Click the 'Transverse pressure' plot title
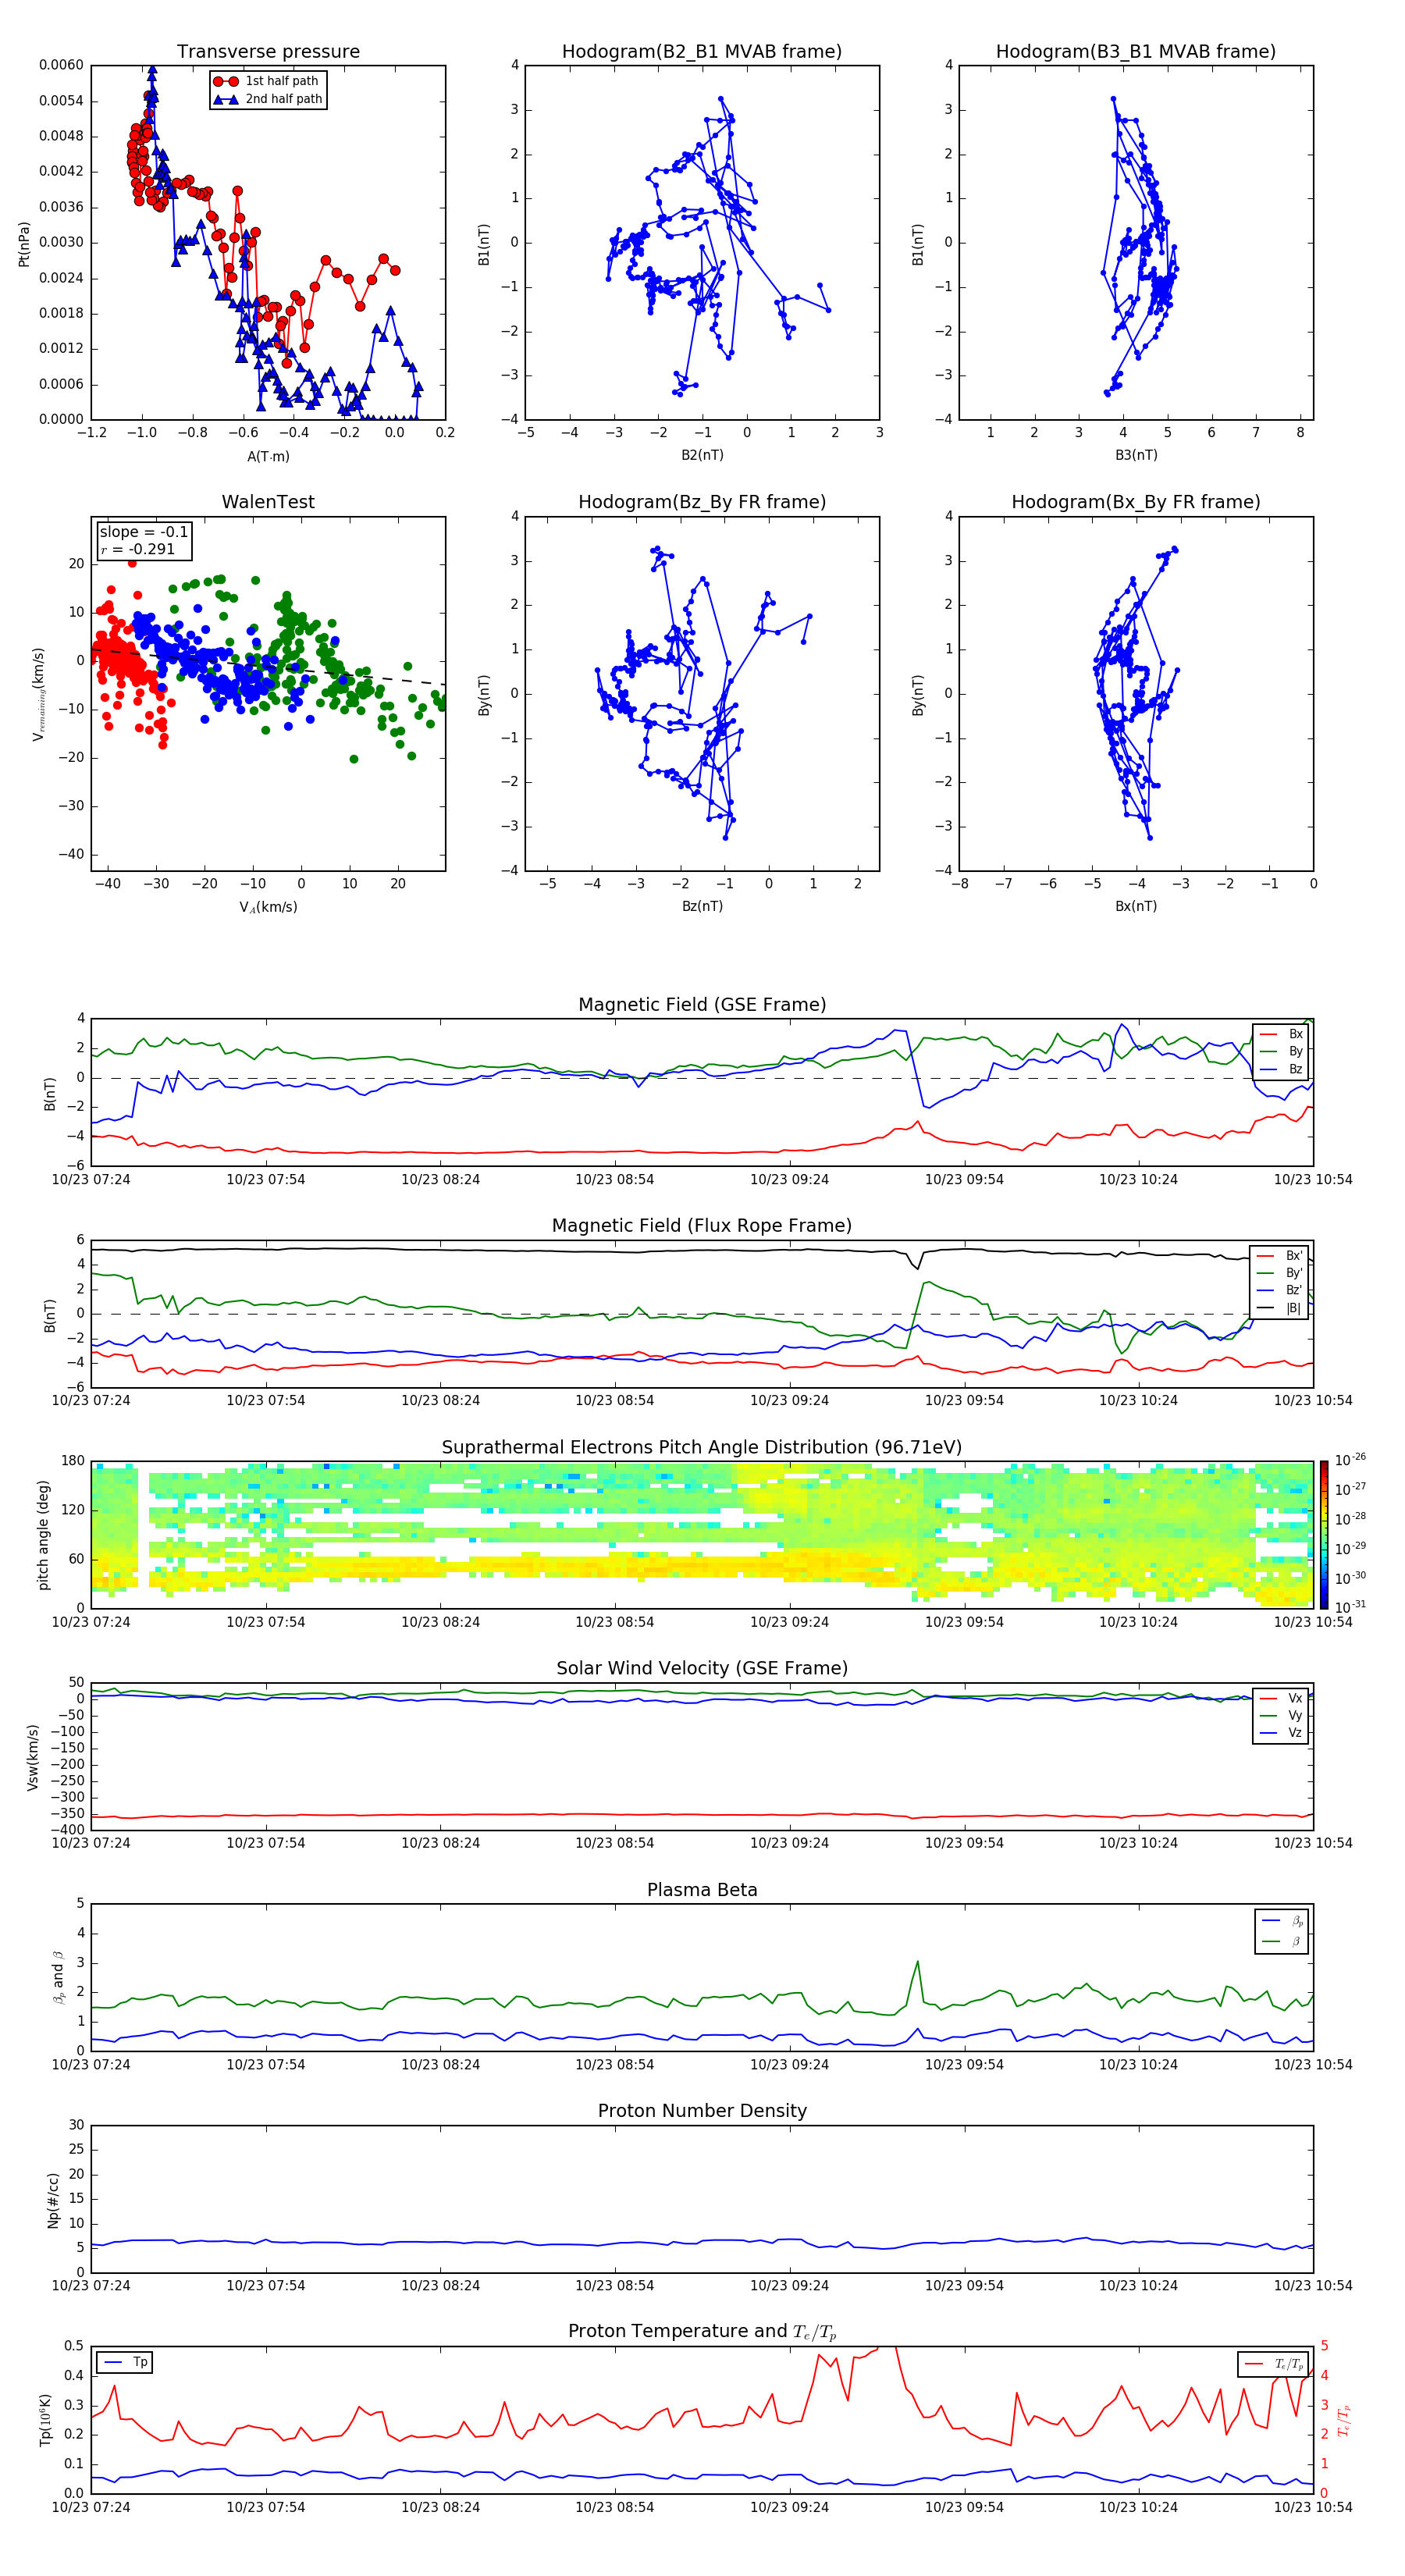The height and width of the screenshot is (2576, 1405). (268, 52)
